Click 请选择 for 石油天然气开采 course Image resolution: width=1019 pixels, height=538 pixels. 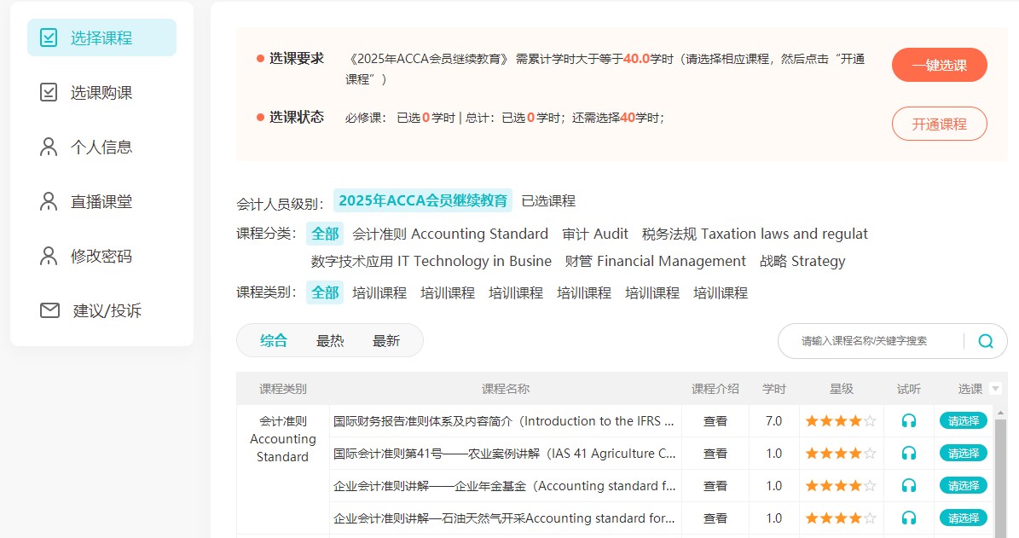pyautogui.click(x=963, y=518)
